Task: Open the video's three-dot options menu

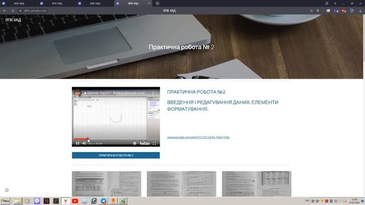Action: coord(153,93)
